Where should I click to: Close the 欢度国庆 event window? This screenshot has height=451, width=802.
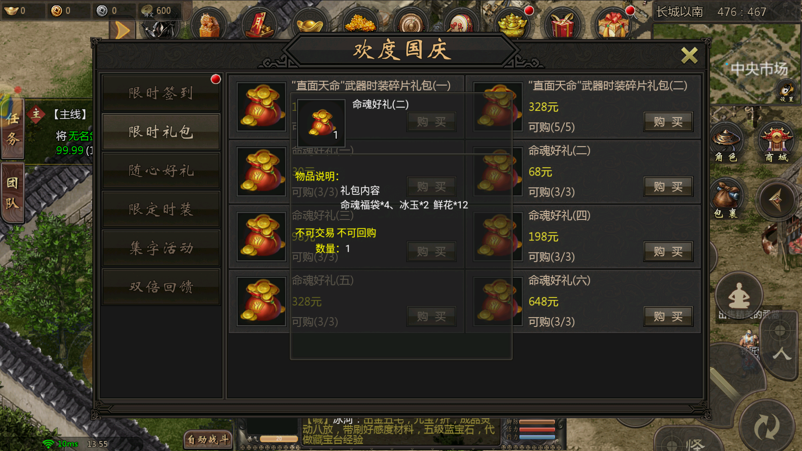(689, 55)
